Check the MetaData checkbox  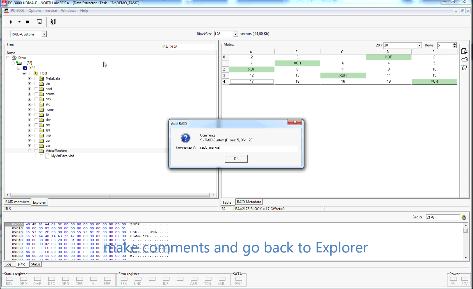coord(36,78)
